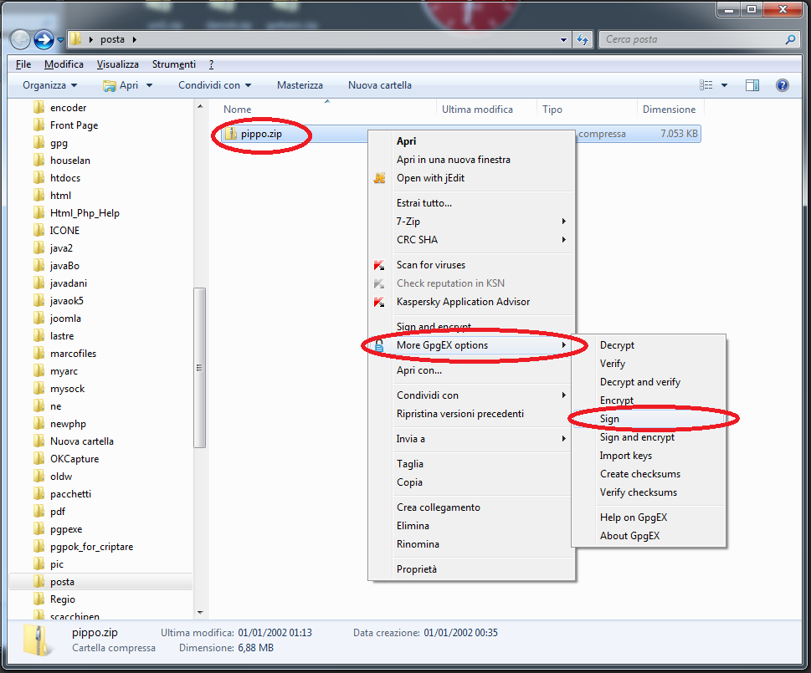Viewport: 811px width, 673px height.
Task: Click the Back navigation arrow button
Action: click(21, 39)
